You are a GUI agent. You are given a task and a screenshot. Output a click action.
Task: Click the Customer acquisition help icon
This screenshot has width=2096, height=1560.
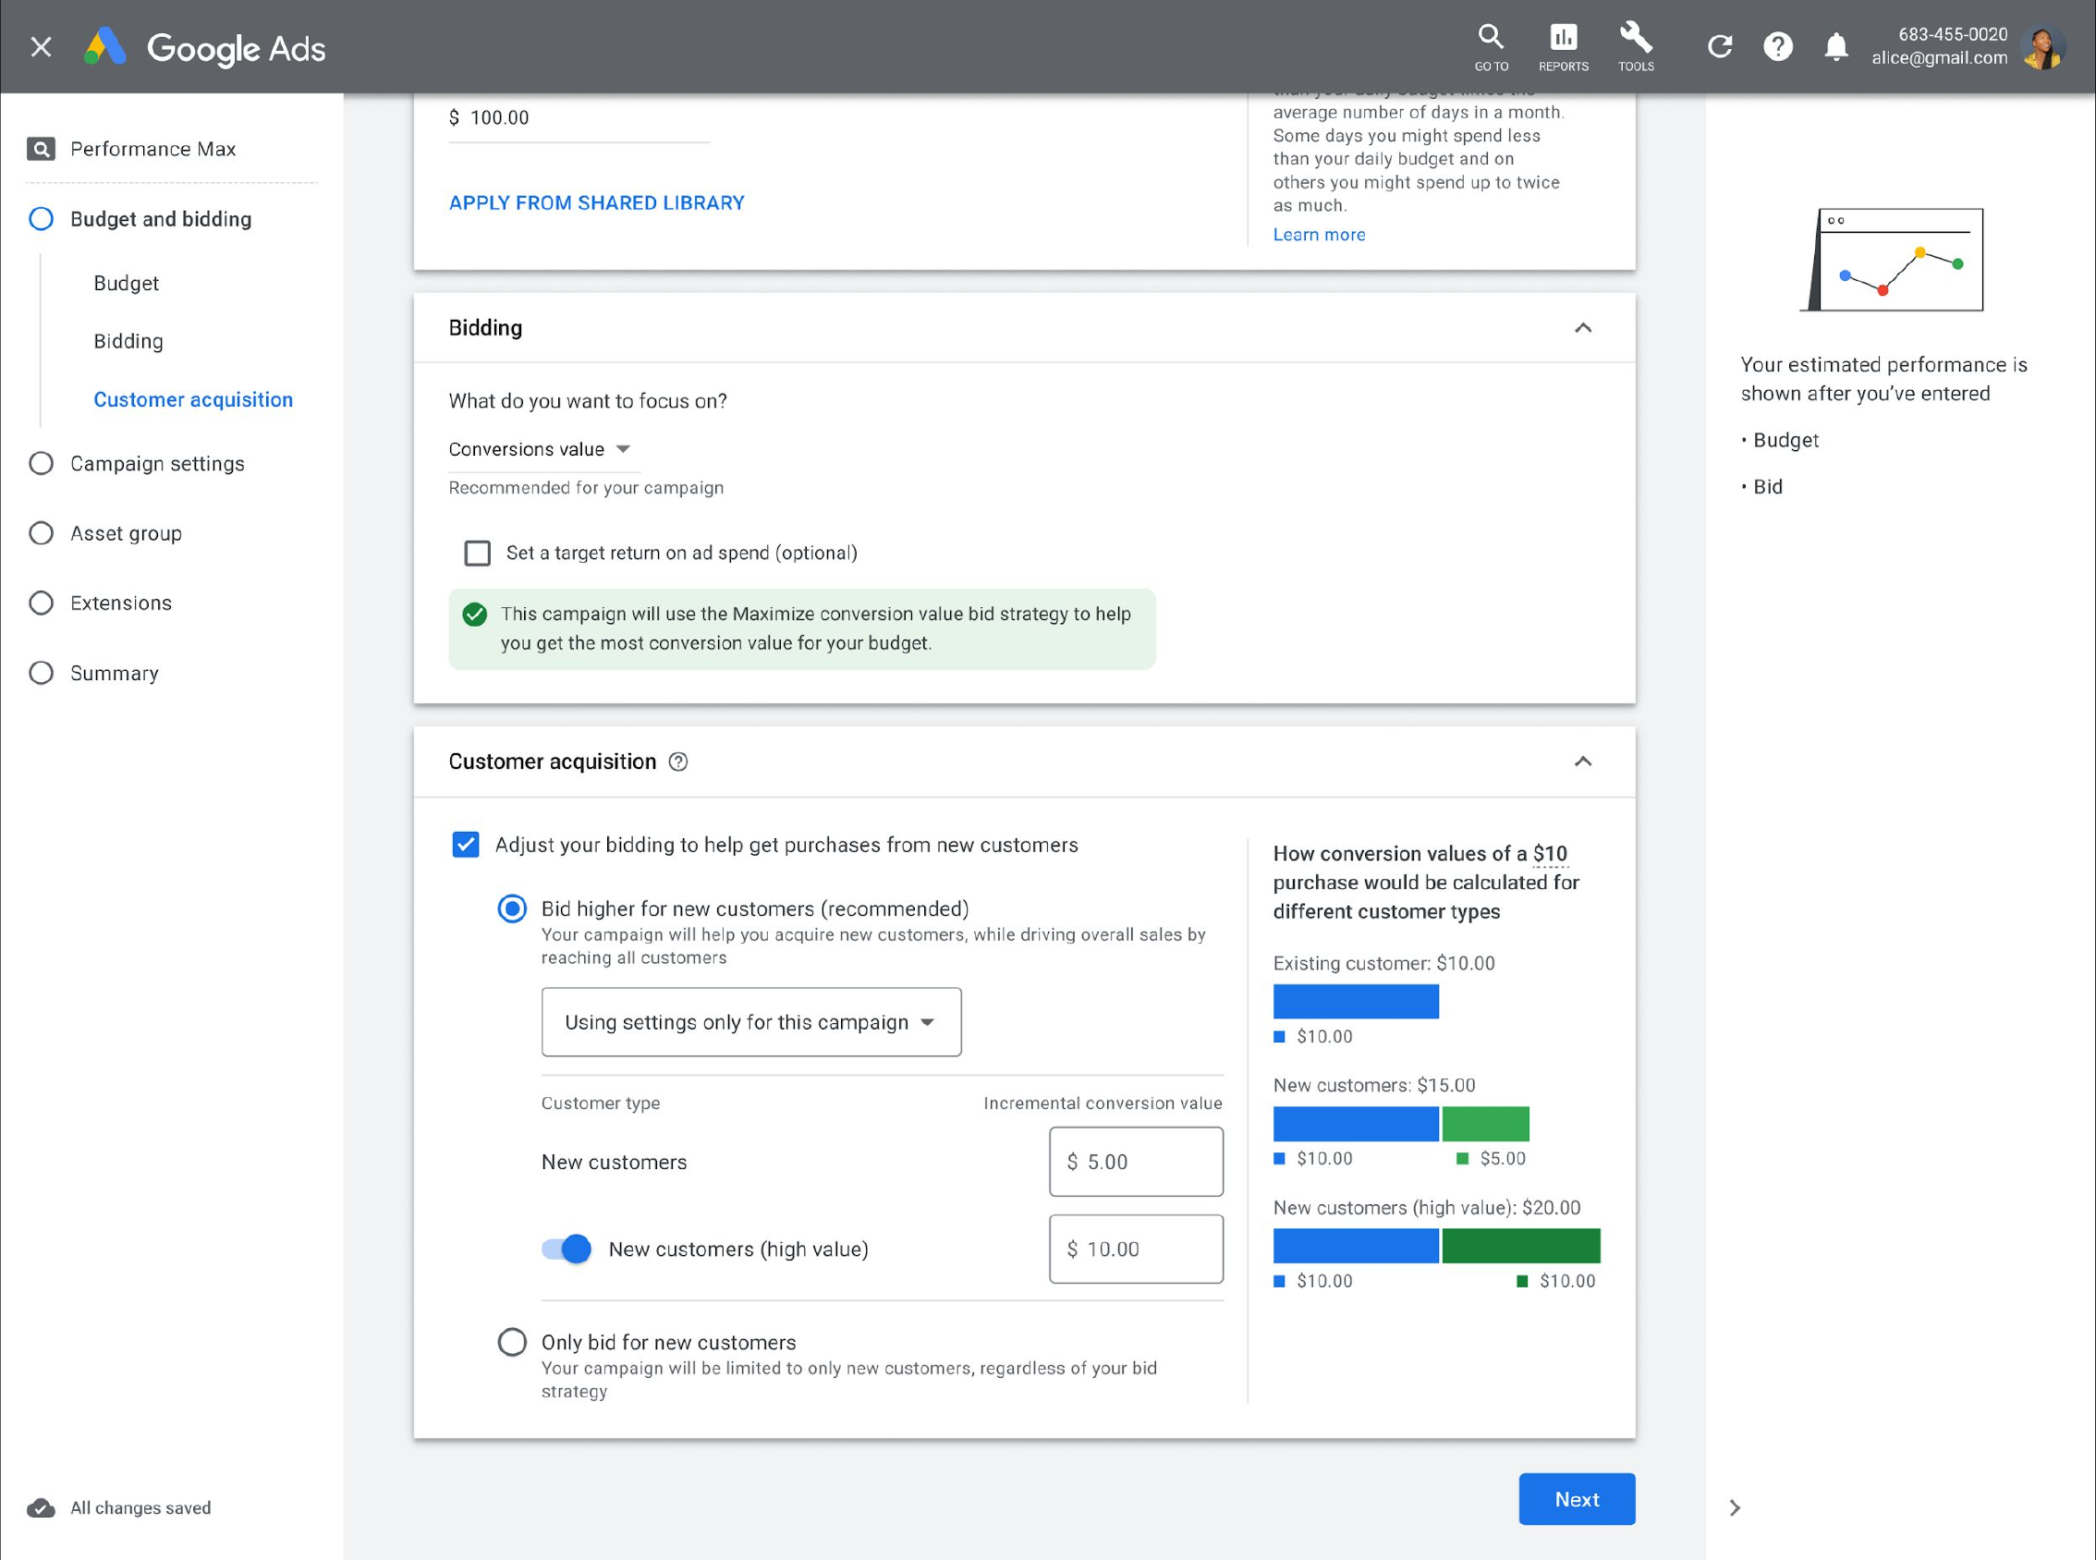(678, 762)
